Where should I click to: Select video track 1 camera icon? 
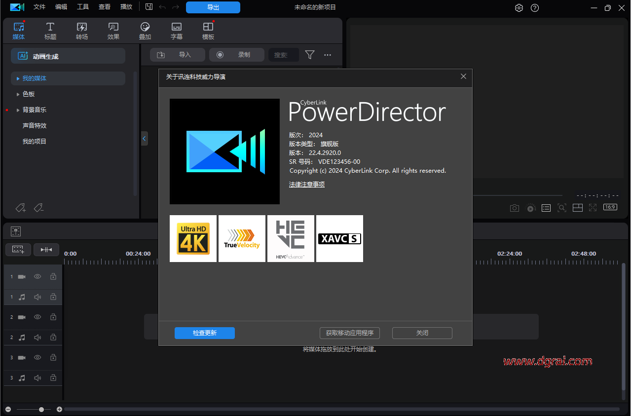tap(22, 277)
